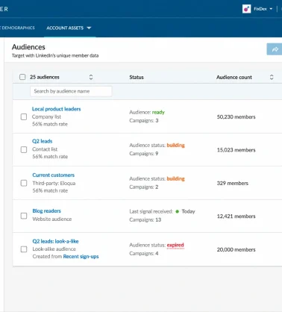The height and width of the screenshot is (312, 282).
Task: Select the Local product leaders checkbox
Action: click(24, 116)
